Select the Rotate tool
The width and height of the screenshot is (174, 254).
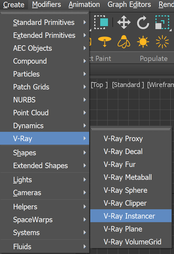pyautogui.click(x=143, y=23)
